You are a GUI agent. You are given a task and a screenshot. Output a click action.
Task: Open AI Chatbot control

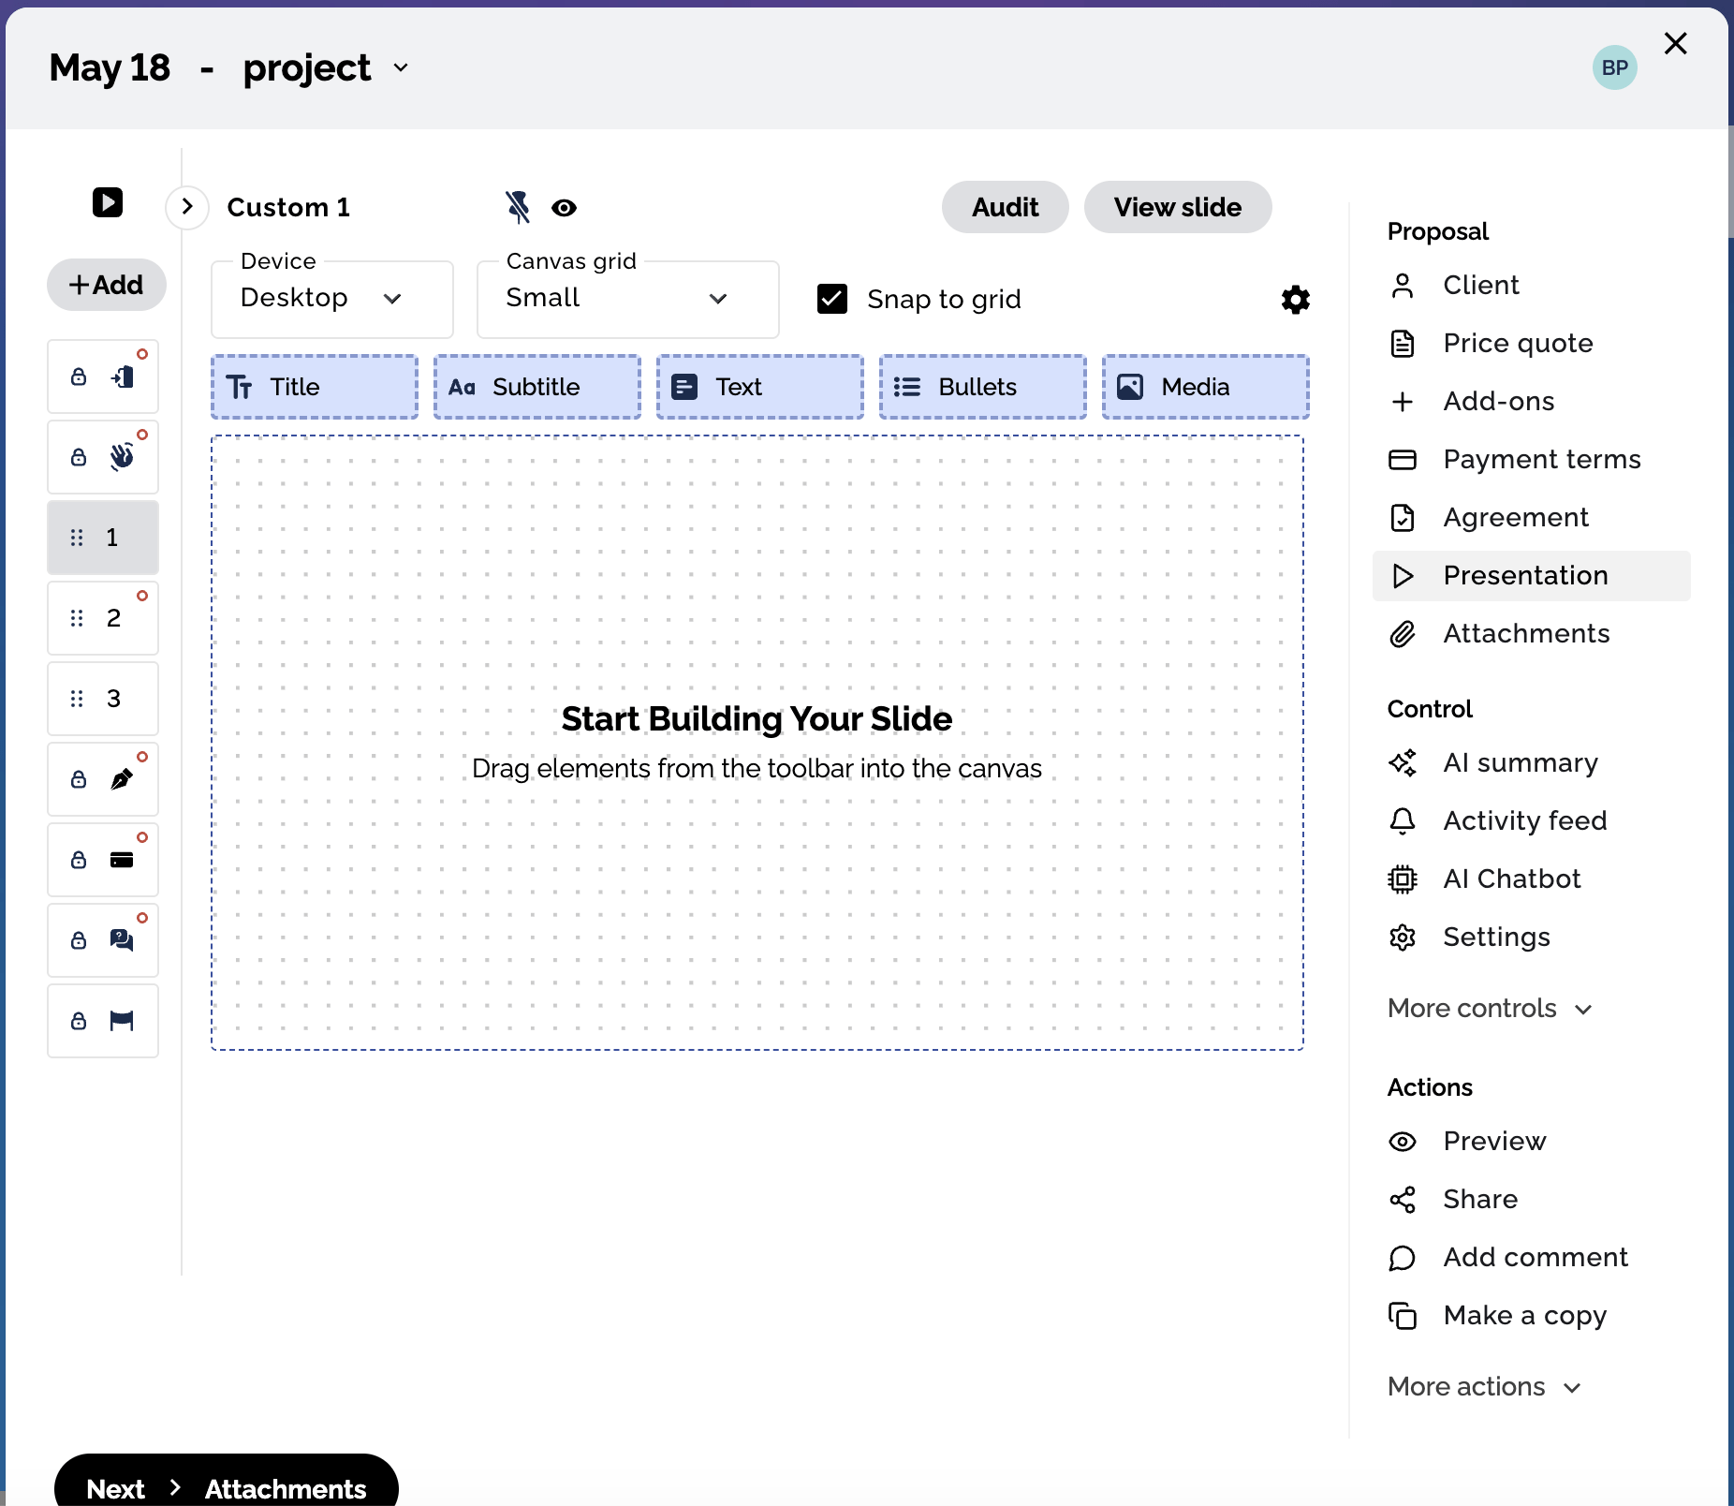pos(1531,878)
